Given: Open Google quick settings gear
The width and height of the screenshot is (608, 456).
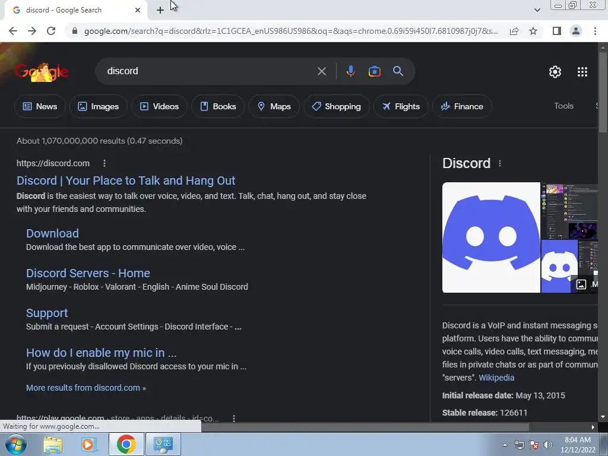Looking at the screenshot, I should [x=555, y=72].
